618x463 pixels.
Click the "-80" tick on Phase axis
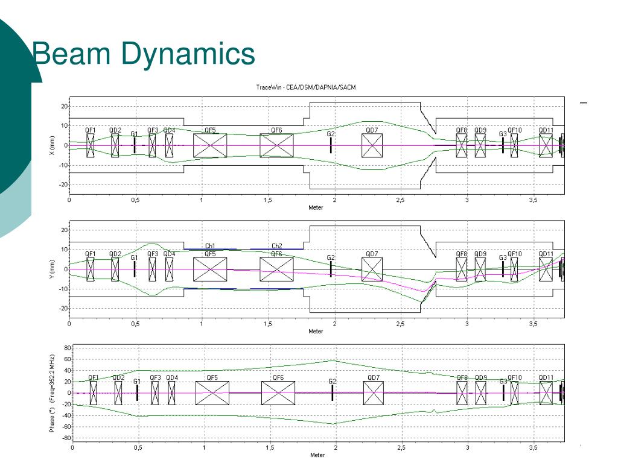point(66,438)
